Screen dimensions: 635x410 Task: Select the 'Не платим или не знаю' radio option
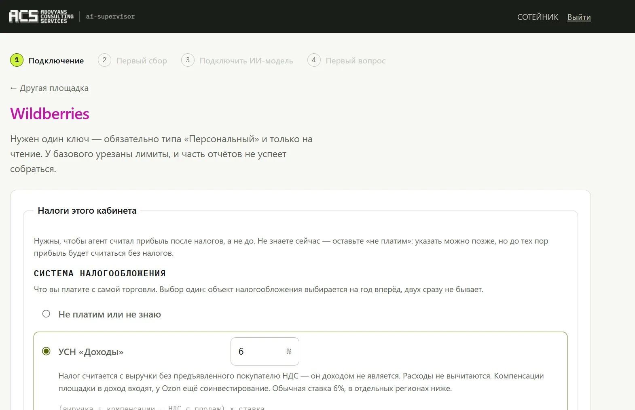[46, 314]
